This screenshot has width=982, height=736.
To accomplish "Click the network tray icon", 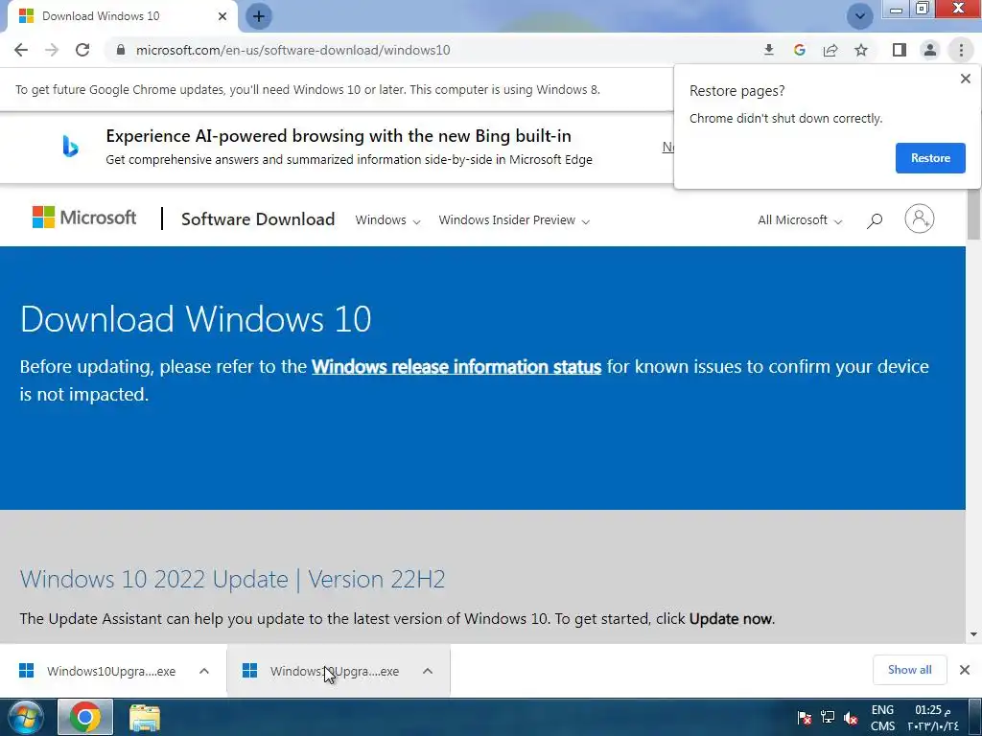I will [828, 717].
